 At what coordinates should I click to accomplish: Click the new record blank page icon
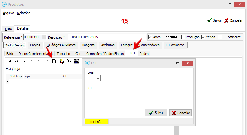click(x=54, y=61)
